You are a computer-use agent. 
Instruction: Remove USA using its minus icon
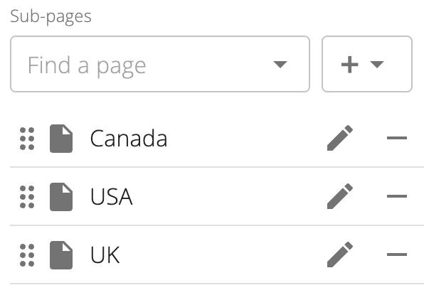(x=397, y=196)
